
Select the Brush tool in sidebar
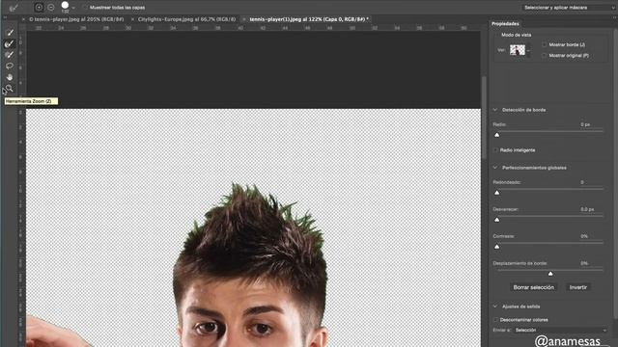pyautogui.click(x=10, y=55)
